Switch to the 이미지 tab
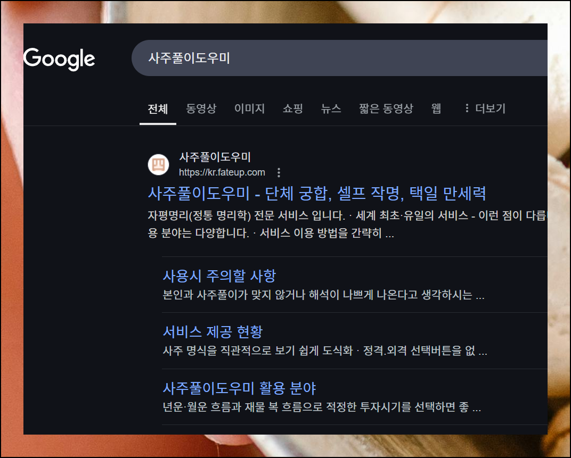The width and height of the screenshot is (571, 458). 249,109
